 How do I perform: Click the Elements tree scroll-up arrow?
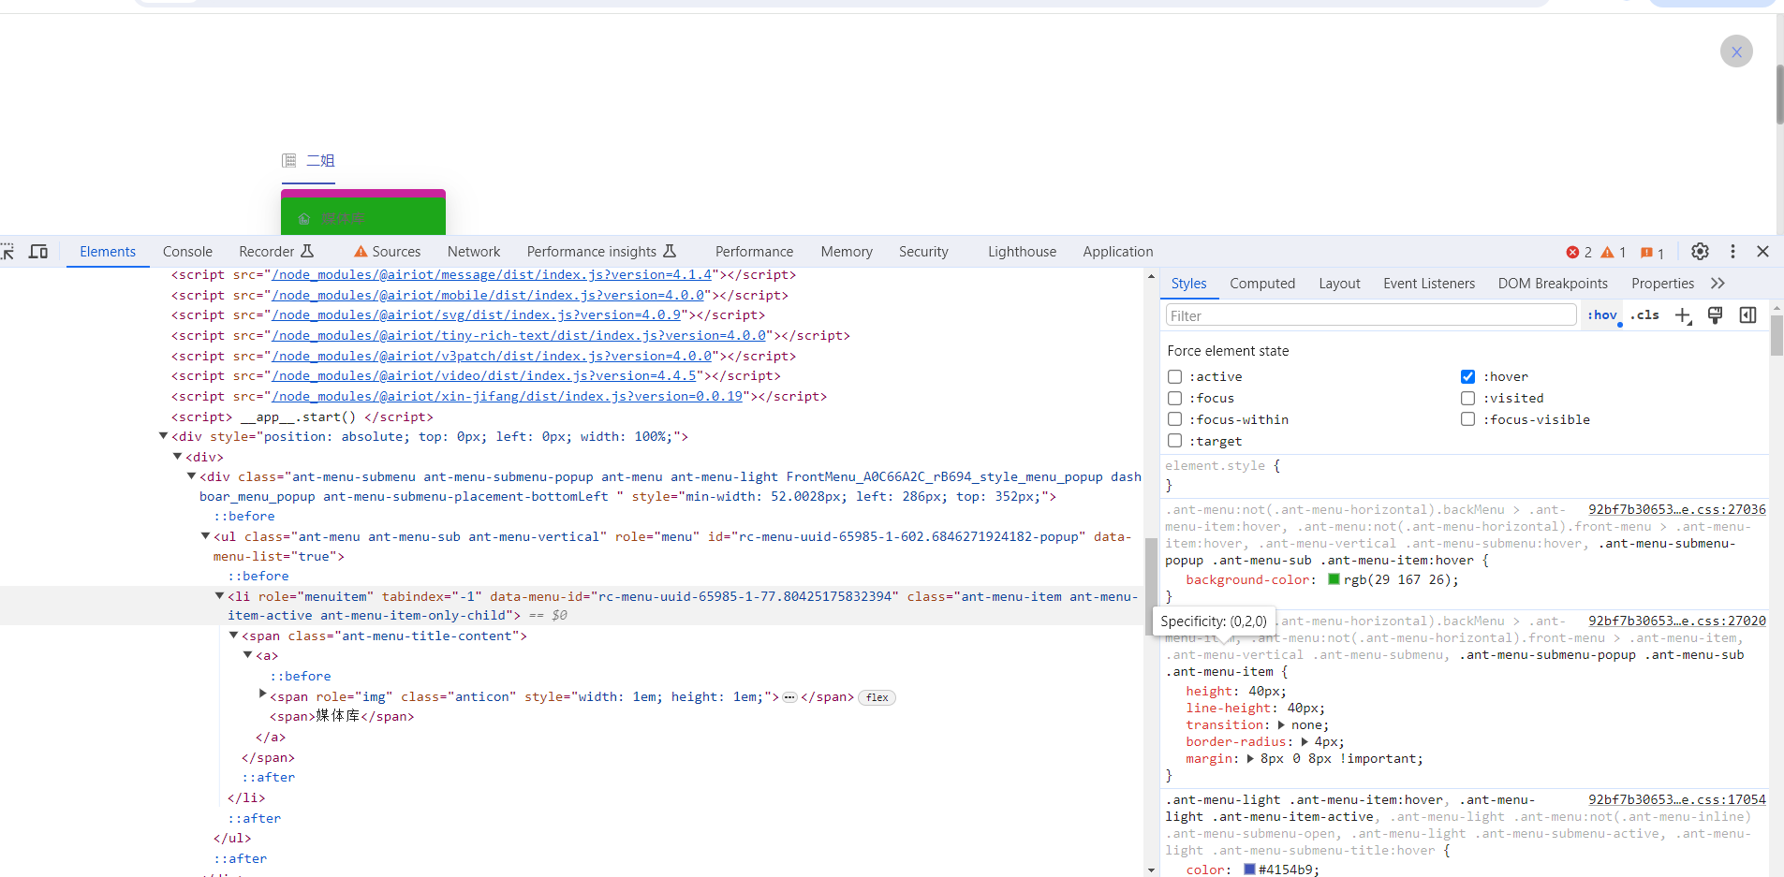coord(1151,276)
